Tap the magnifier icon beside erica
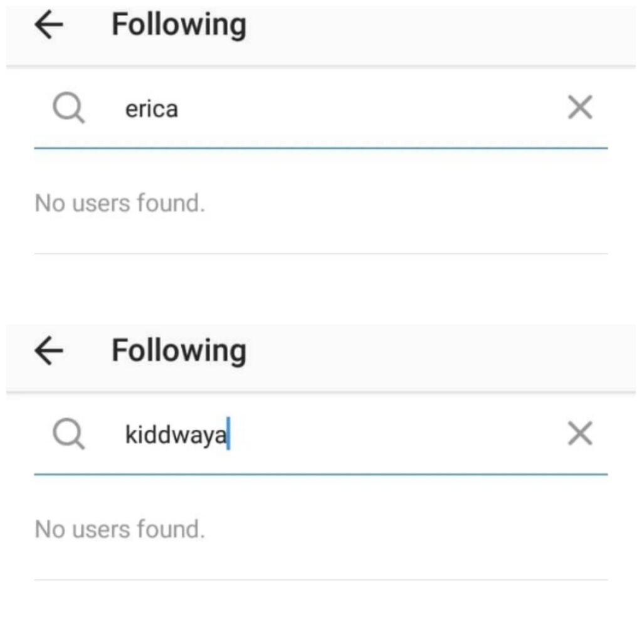This screenshot has height=642, width=642. [x=68, y=110]
